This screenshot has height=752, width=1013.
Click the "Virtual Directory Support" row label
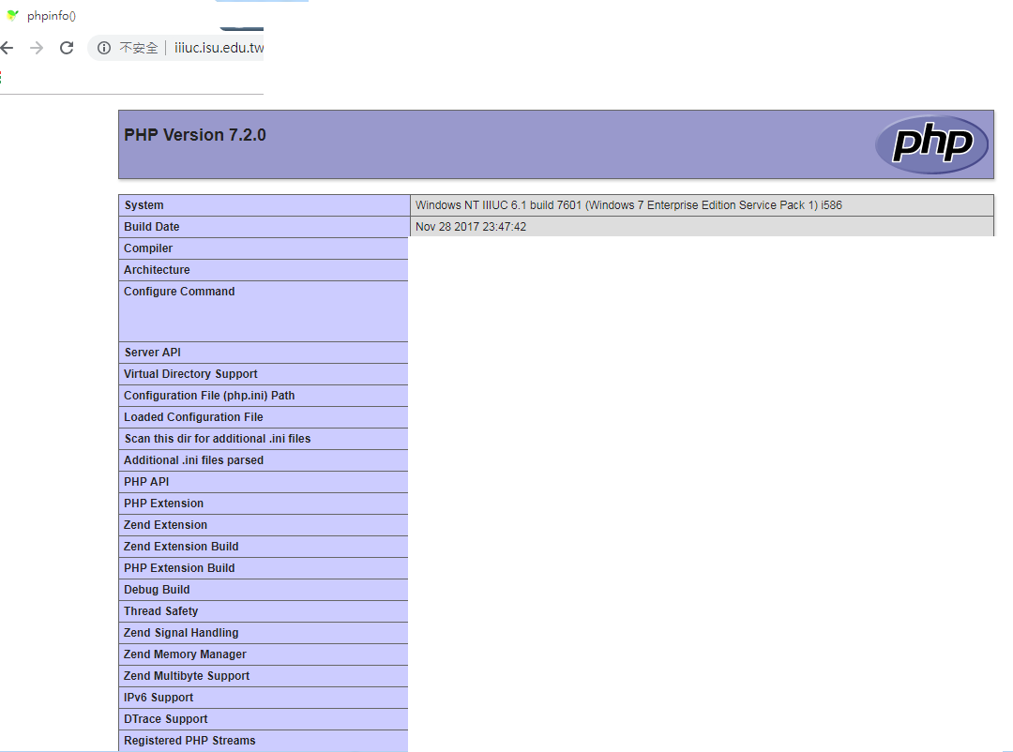[x=190, y=374]
